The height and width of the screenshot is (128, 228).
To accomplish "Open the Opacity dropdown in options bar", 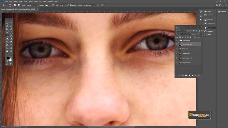I will point(50,5).
